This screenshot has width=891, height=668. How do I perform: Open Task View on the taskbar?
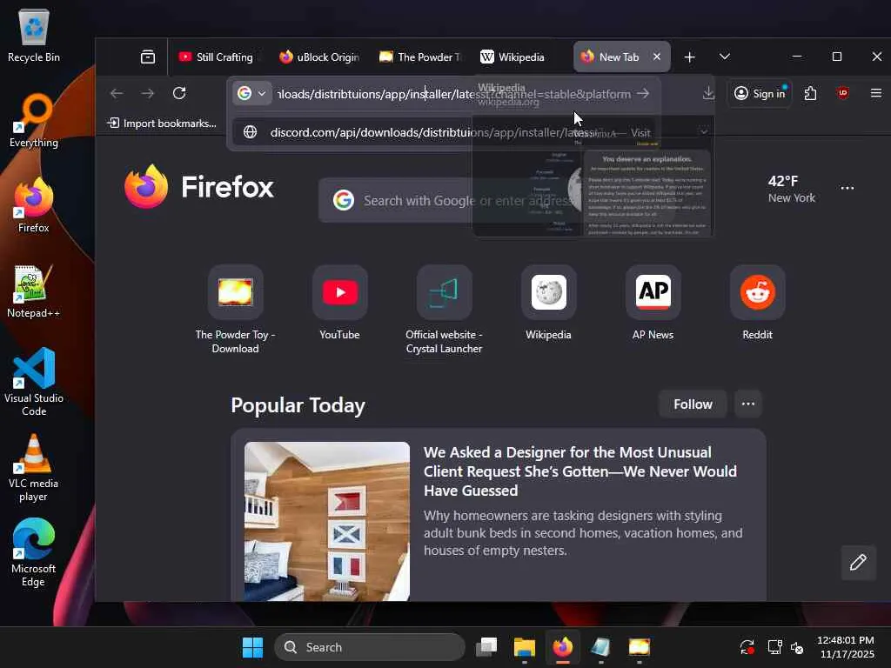(486, 647)
